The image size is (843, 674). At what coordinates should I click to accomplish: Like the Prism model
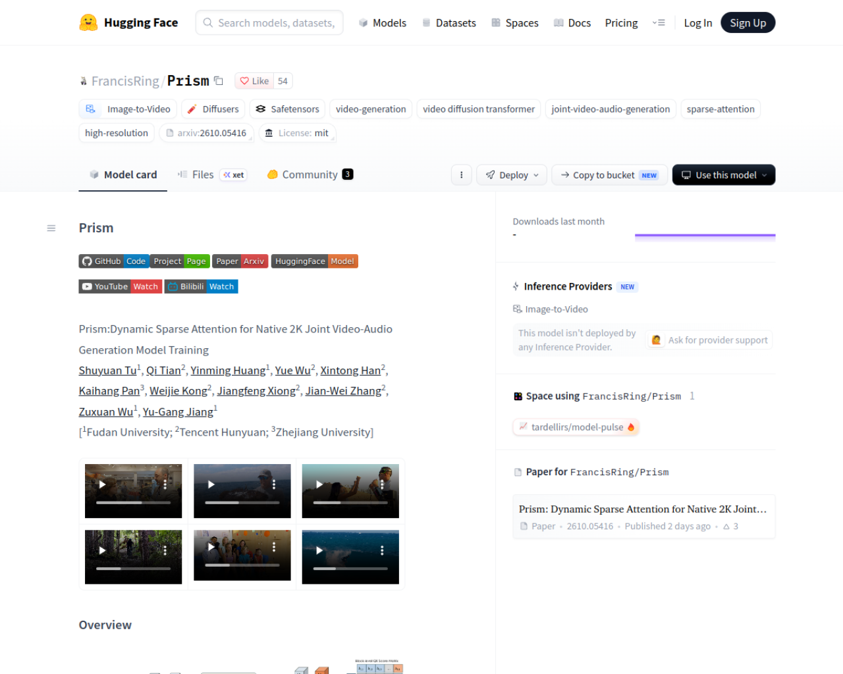point(254,81)
